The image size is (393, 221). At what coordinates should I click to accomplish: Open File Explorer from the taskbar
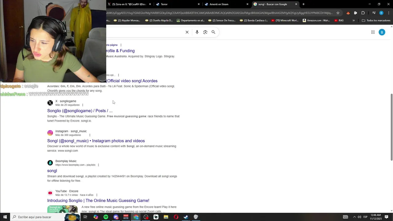click(166, 217)
